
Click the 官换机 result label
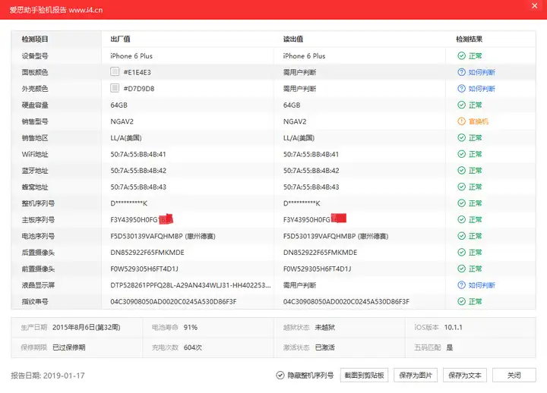479,121
